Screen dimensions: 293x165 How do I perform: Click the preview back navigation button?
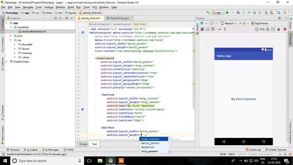point(224,142)
